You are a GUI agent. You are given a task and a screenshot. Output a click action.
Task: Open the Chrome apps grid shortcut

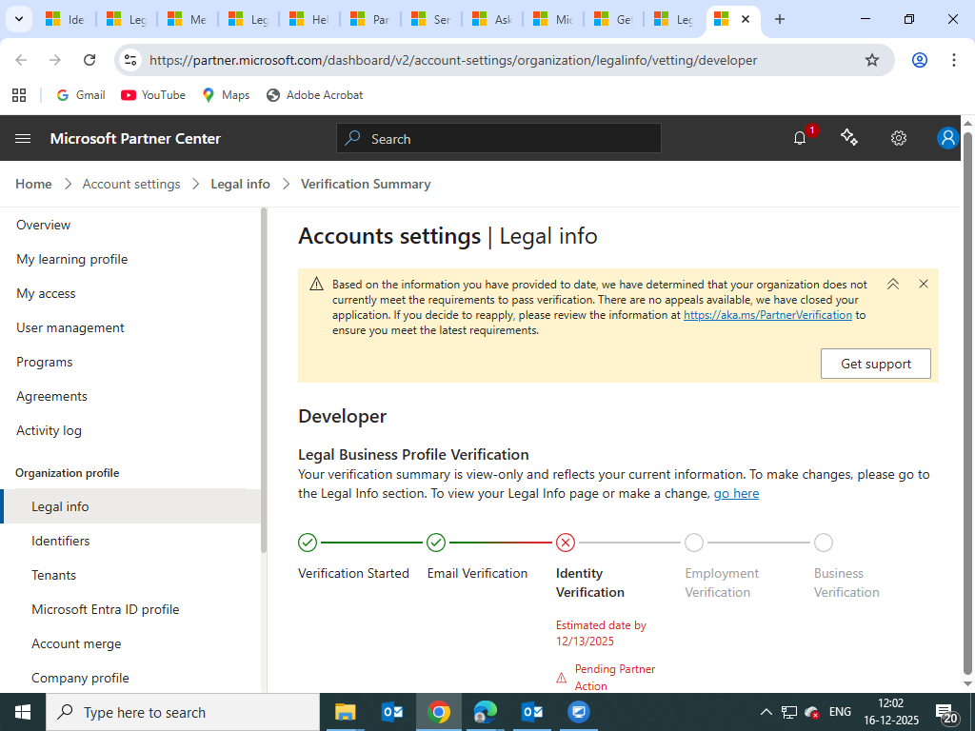point(19,95)
